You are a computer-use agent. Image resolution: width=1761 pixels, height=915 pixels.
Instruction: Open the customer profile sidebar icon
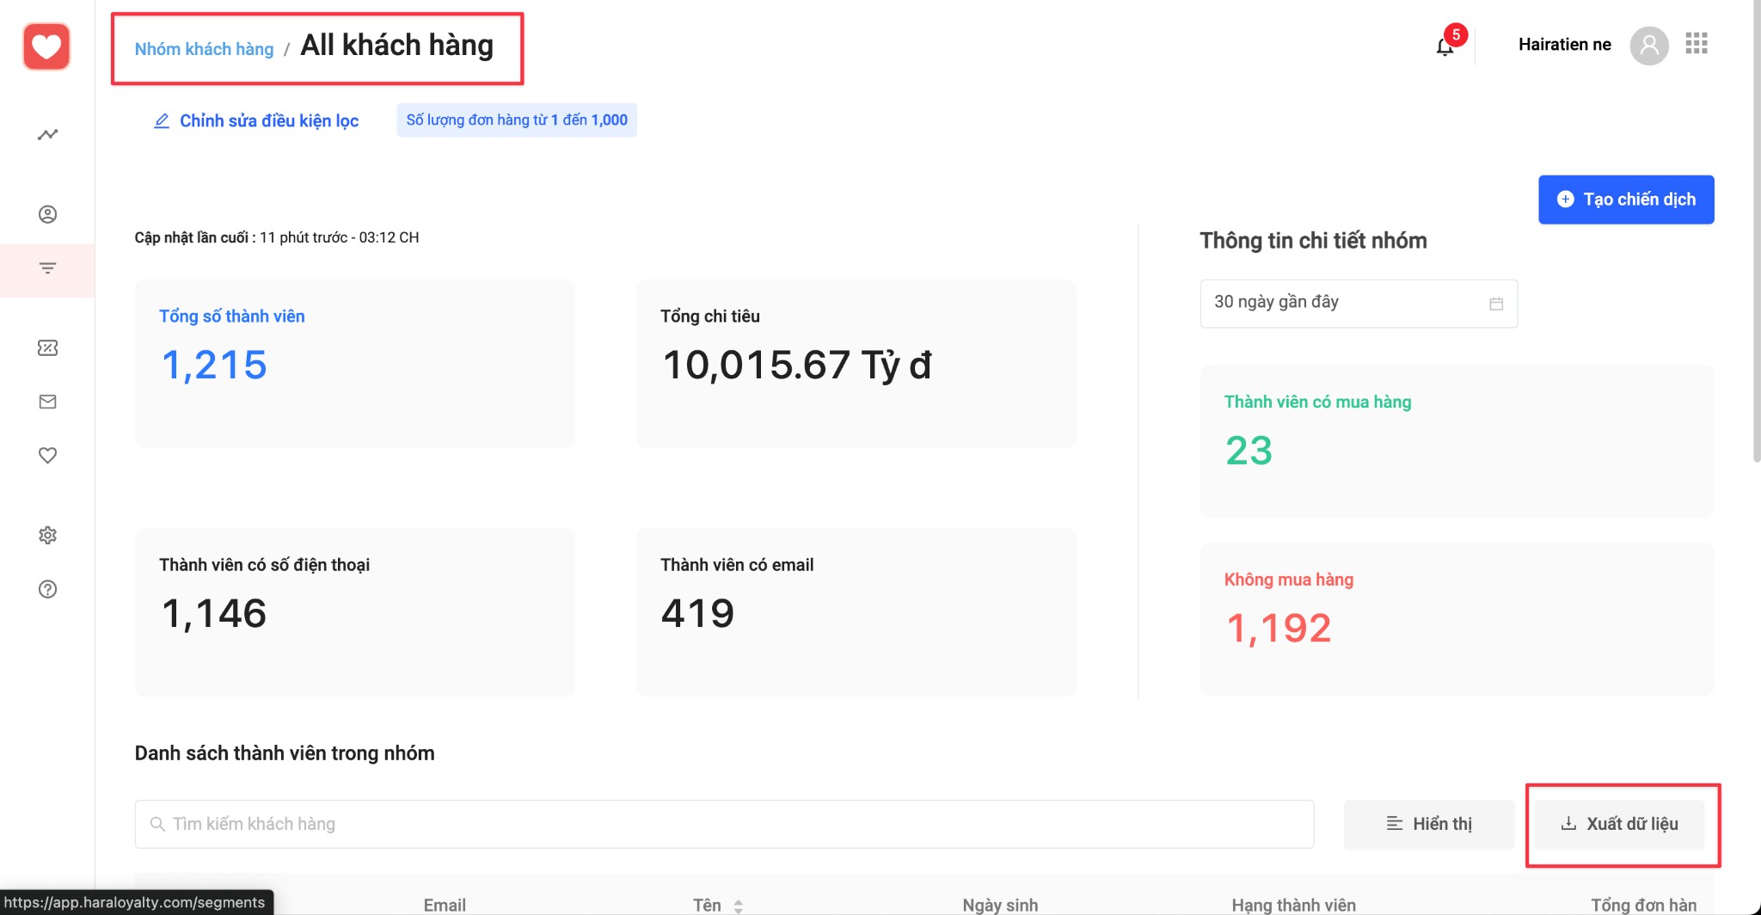(x=48, y=214)
